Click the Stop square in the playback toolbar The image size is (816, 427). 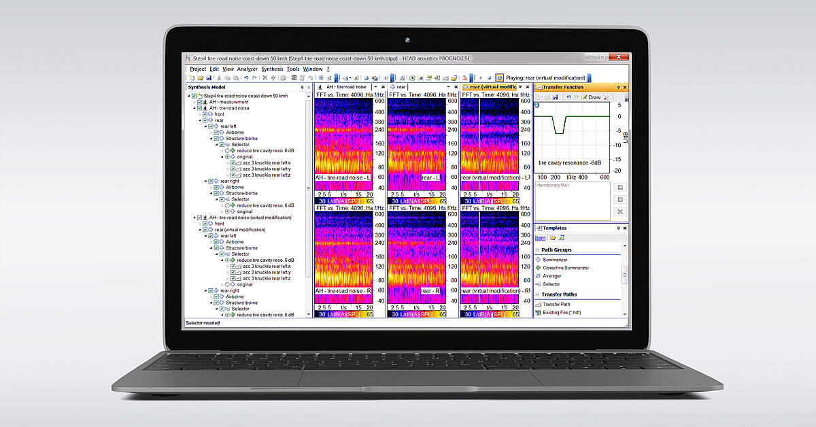489,78
